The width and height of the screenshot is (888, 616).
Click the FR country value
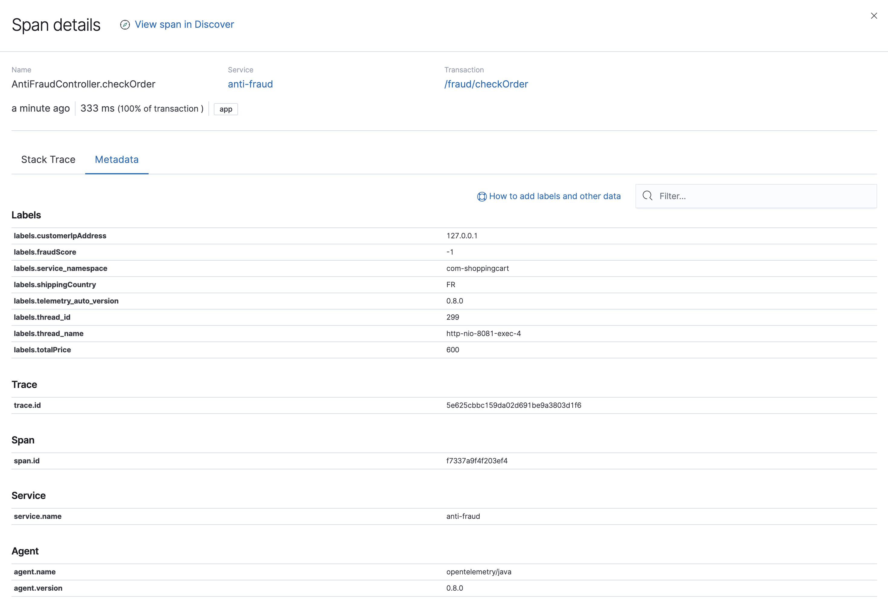451,284
